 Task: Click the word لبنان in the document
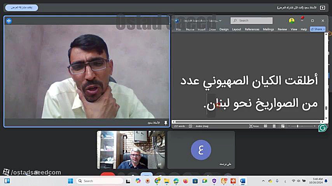click(218, 104)
